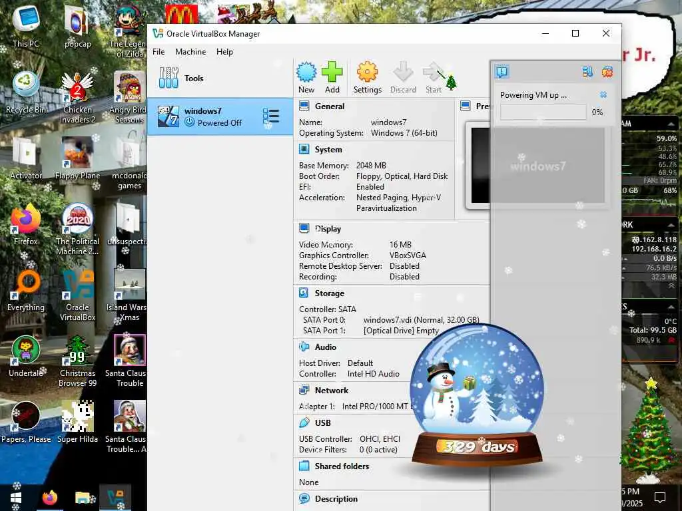The width and height of the screenshot is (682, 511).
Task: Open the Tools item in left pane
Action: (220, 79)
